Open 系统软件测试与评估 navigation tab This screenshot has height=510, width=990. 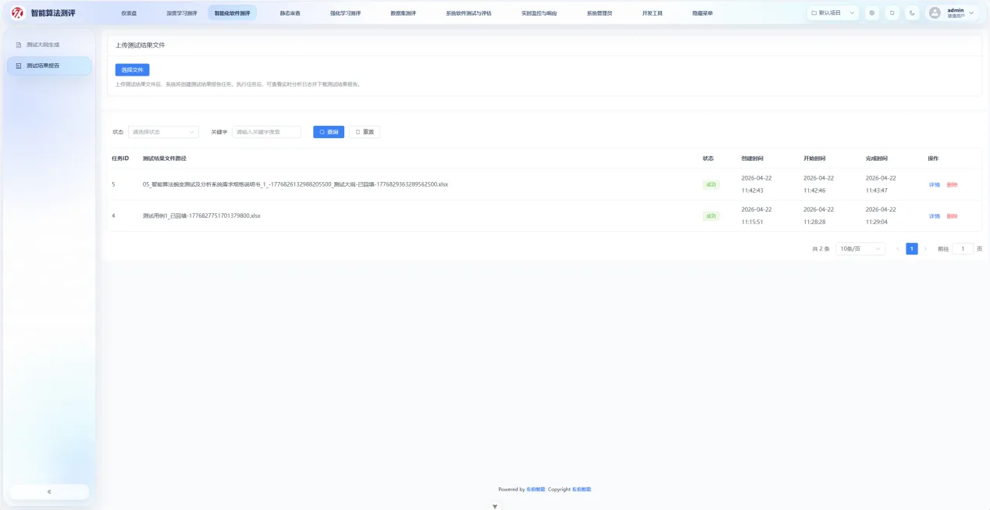click(468, 13)
